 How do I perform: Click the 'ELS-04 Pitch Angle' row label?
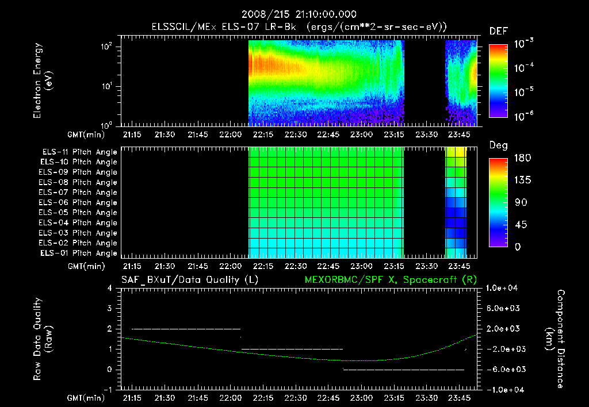(x=78, y=222)
